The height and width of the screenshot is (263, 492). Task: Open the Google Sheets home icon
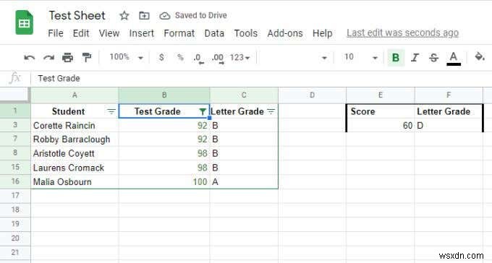coord(24,22)
